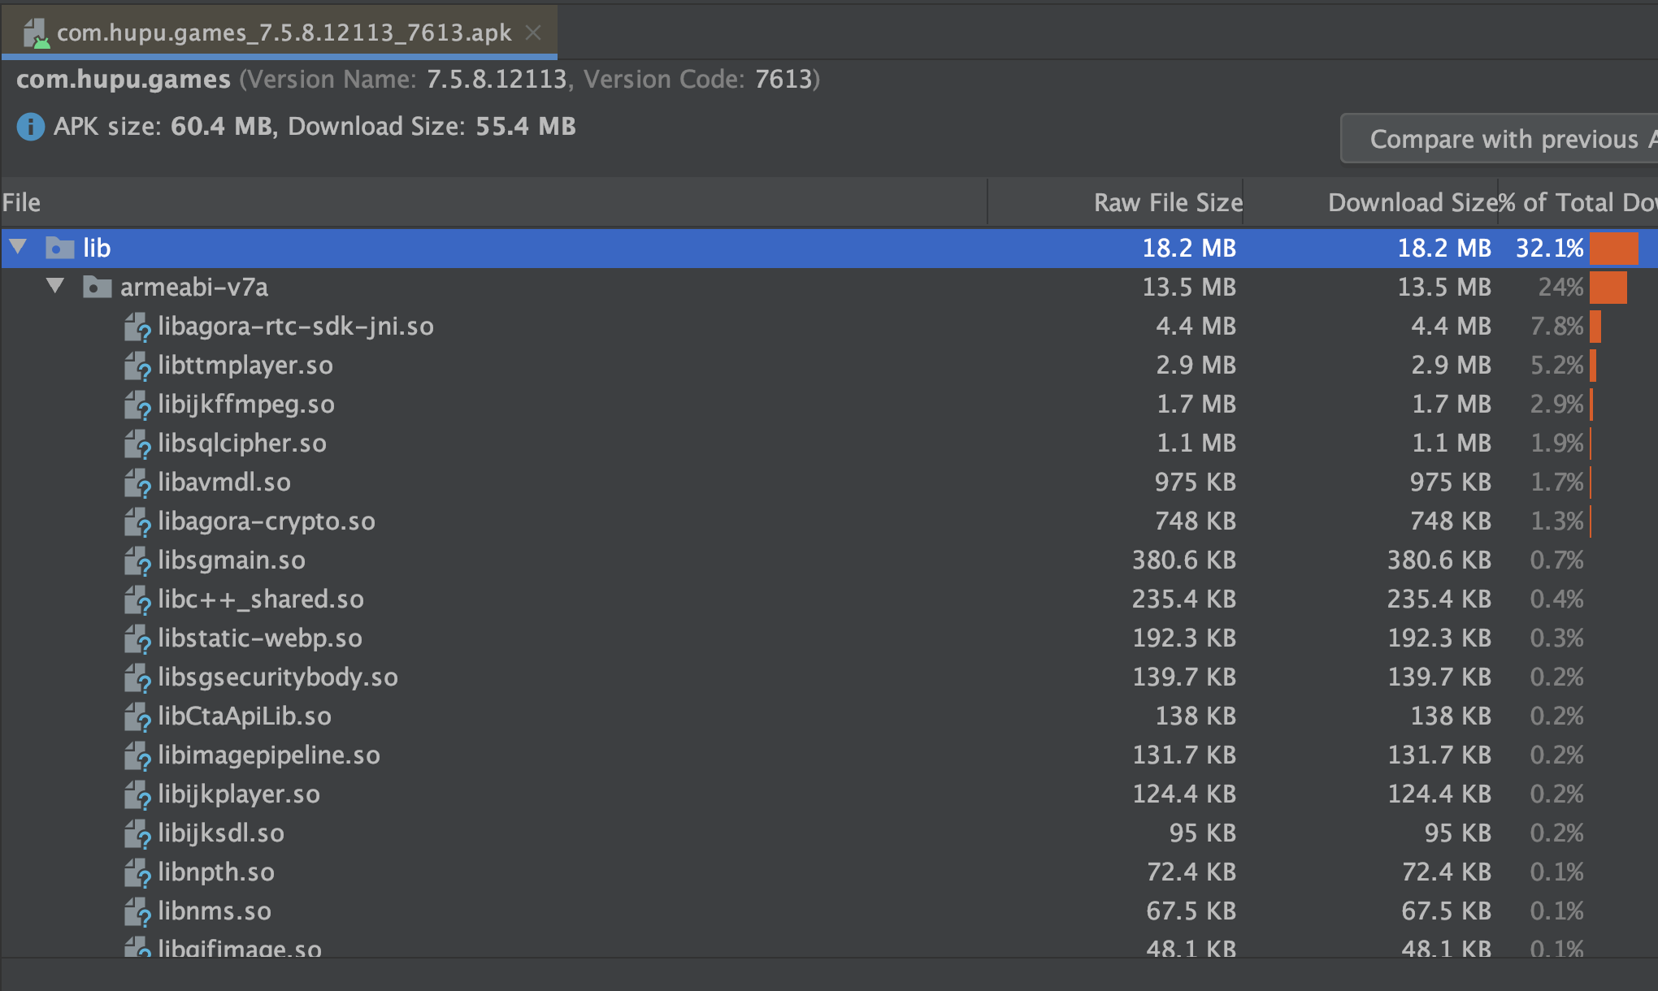Click the libavmdl.so file icon

tap(137, 483)
